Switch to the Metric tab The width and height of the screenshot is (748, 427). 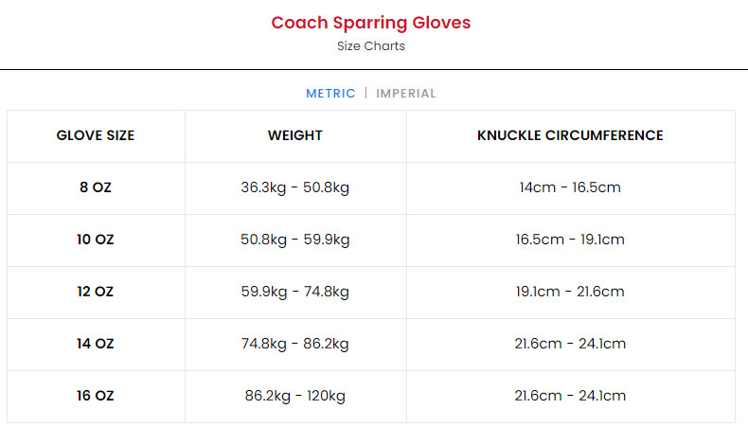330,94
